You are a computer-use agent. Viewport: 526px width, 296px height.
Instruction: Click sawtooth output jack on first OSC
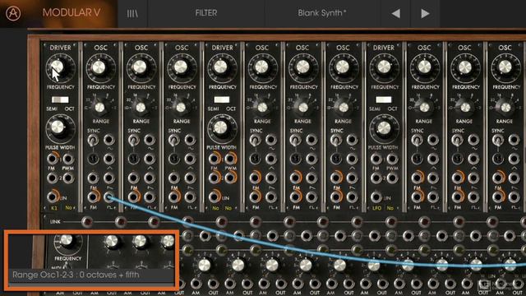pos(108,178)
